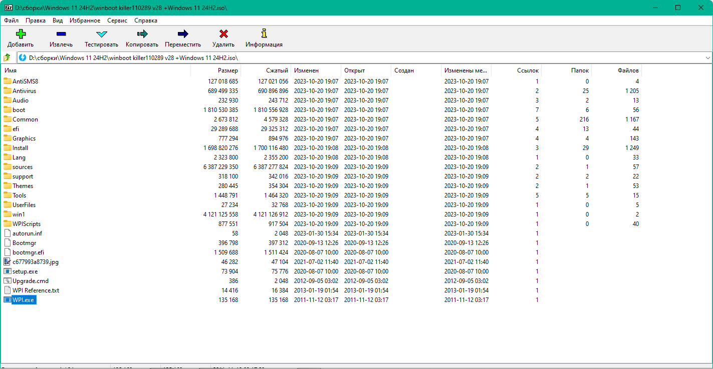This screenshot has height=369, width=713.
Task: Select the Antivirus folder icon
Action: [8, 91]
